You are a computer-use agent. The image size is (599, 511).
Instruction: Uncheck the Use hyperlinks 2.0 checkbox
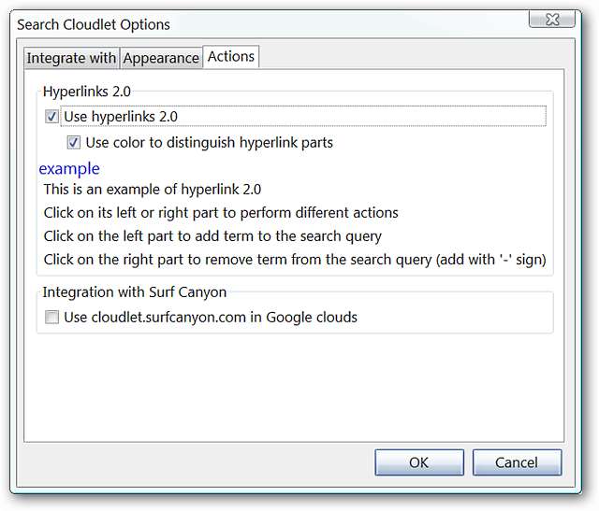coord(51,118)
